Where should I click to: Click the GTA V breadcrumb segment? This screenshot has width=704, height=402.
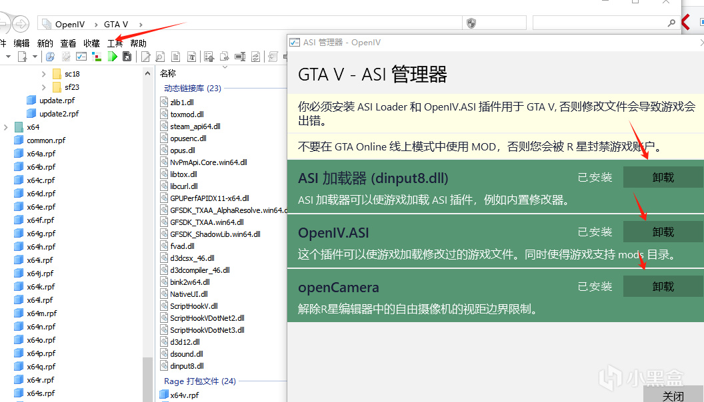(116, 24)
